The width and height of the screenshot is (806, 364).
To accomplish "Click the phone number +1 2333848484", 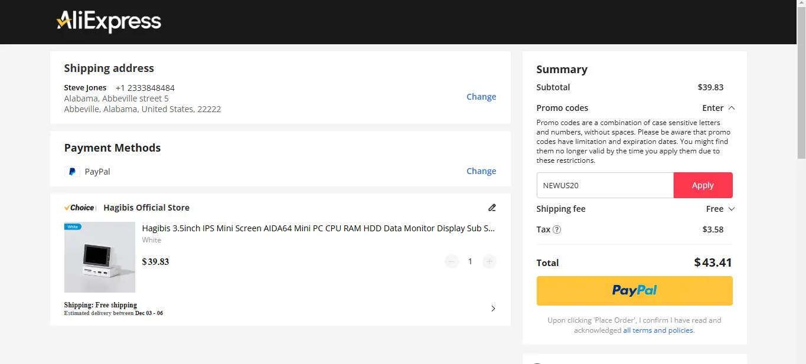I will coord(145,88).
